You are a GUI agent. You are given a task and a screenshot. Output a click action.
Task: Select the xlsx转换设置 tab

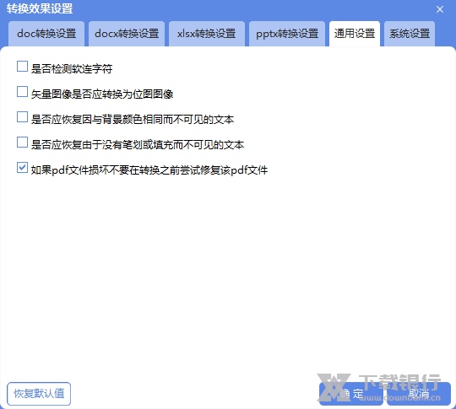pos(207,34)
